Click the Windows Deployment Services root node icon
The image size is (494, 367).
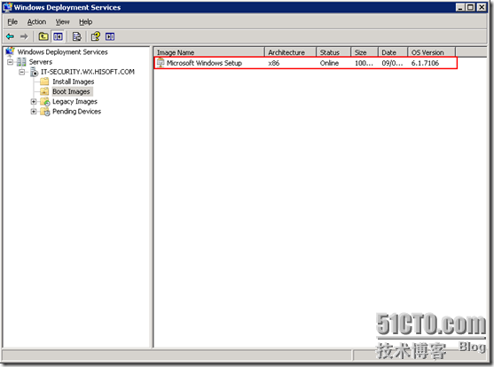[x=10, y=51]
